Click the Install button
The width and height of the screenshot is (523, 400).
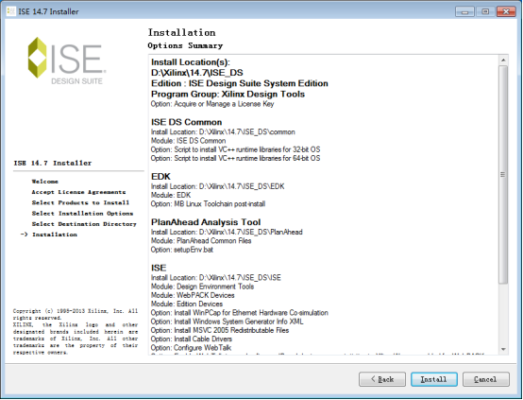pos(434,379)
